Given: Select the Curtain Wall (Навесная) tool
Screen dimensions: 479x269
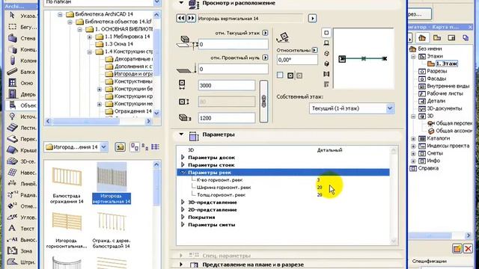Looking at the screenshot, I should 22,173.
